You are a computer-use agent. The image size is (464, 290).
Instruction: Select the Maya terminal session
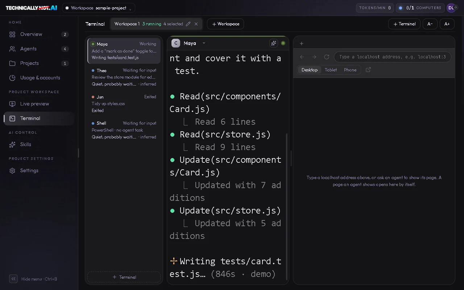pos(124,51)
